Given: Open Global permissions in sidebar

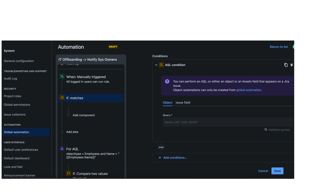Looking at the screenshot, I should click(x=17, y=105).
